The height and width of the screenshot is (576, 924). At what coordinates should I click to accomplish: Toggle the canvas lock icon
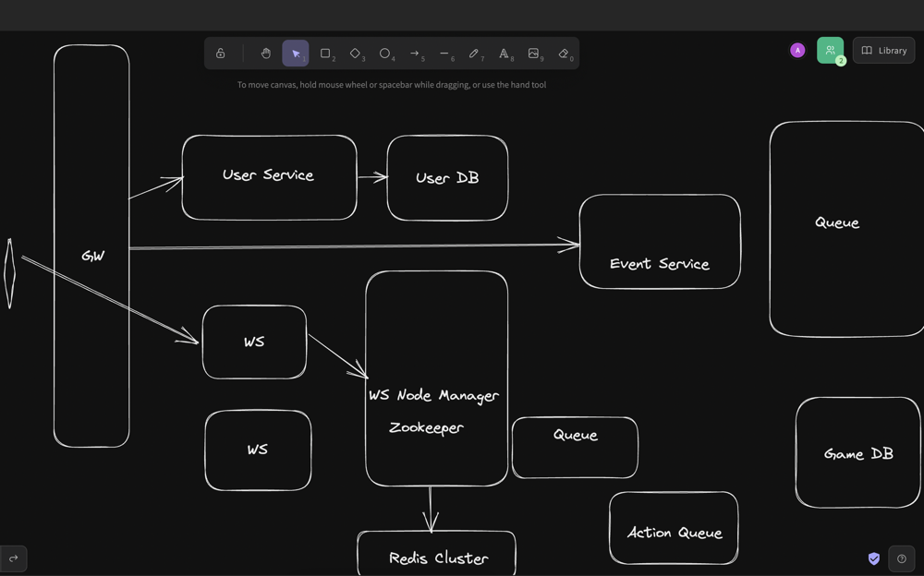pyautogui.click(x=221, y=54)
